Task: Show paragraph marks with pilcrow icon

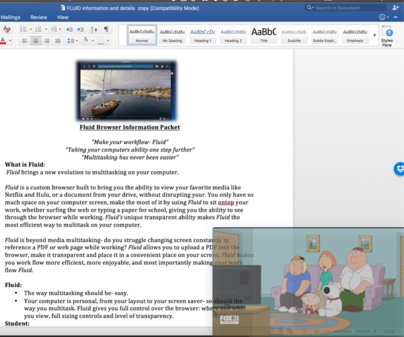Action: pos(106,29)
